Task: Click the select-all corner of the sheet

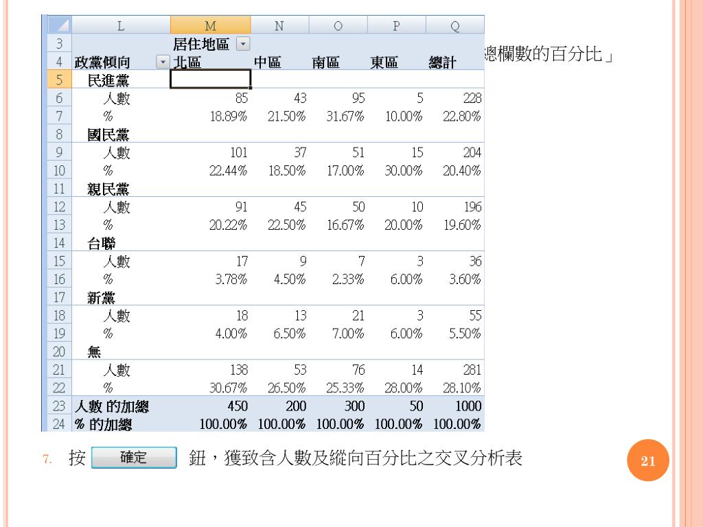Action: pyautogui.click(x=60, y=25)
